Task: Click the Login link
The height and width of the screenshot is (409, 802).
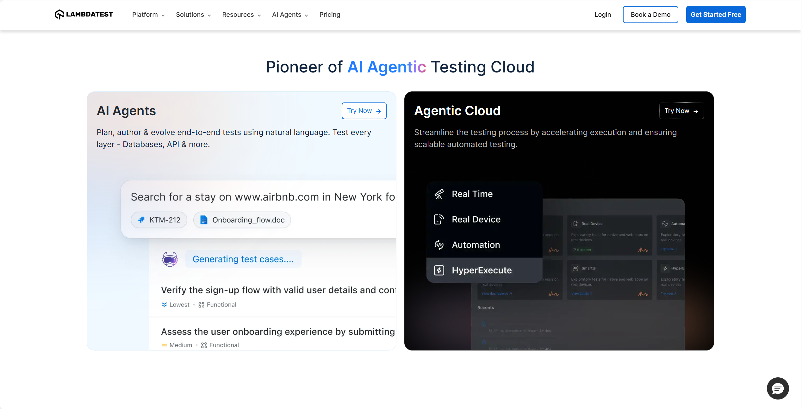Action: coord(602,15)
